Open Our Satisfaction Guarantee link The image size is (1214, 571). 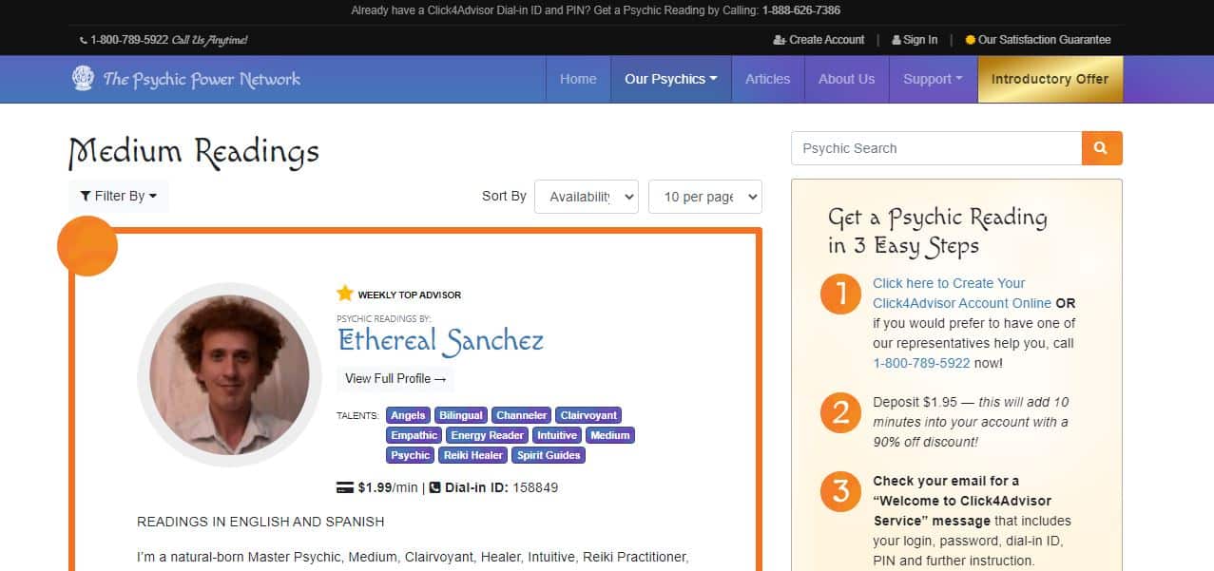[1045, 40]
